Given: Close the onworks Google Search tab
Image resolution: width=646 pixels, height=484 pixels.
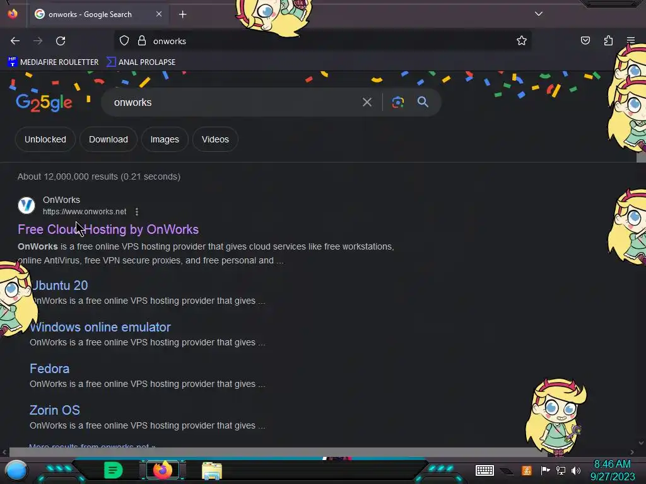Looking at the screenshot, I should [159, 14].
